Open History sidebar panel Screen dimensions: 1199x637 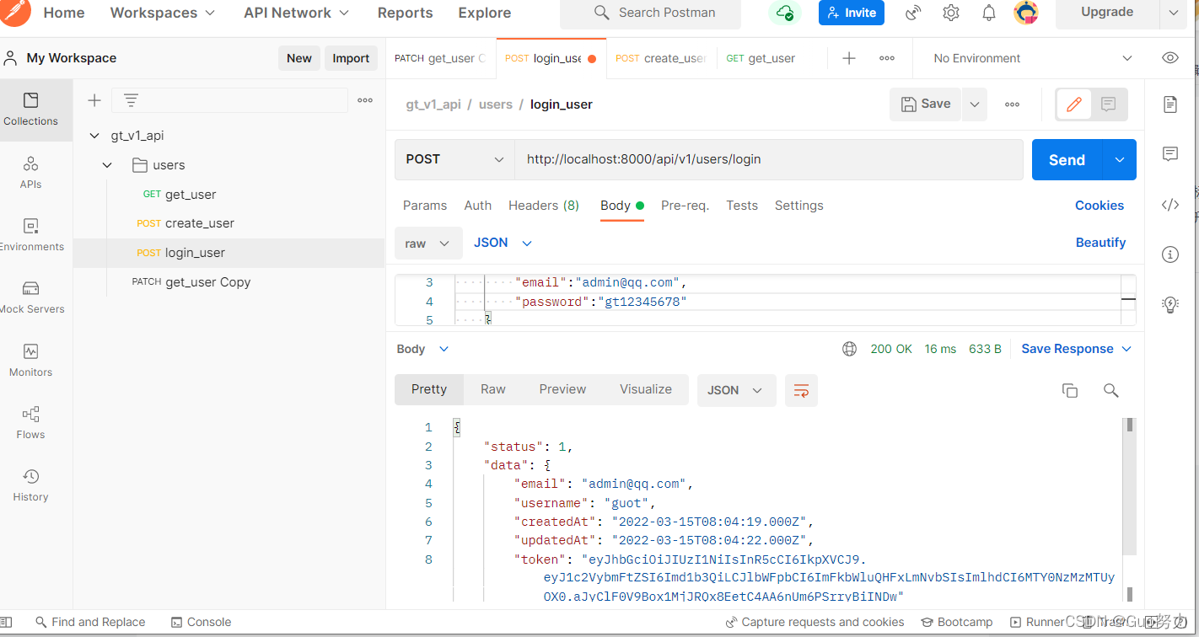click(x=30, y=485)
